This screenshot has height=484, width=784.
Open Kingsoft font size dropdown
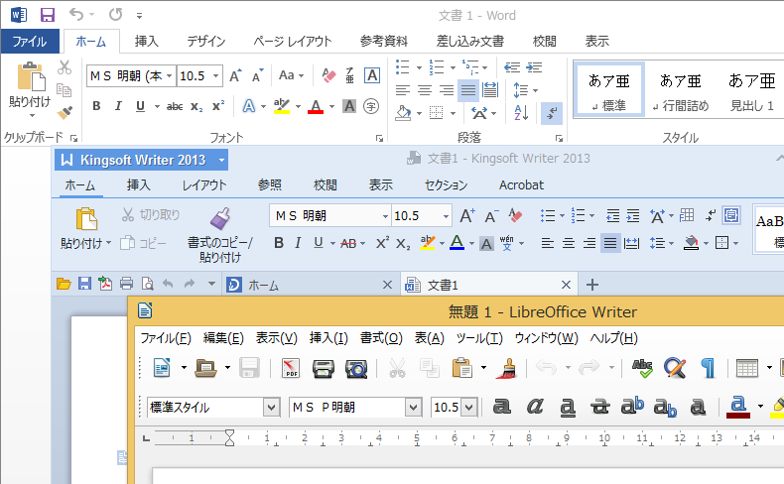446,216
